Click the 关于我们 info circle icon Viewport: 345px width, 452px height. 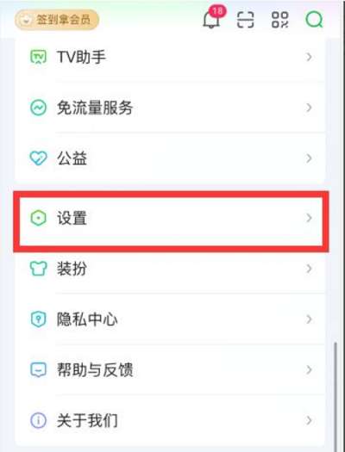pos(39,420)
